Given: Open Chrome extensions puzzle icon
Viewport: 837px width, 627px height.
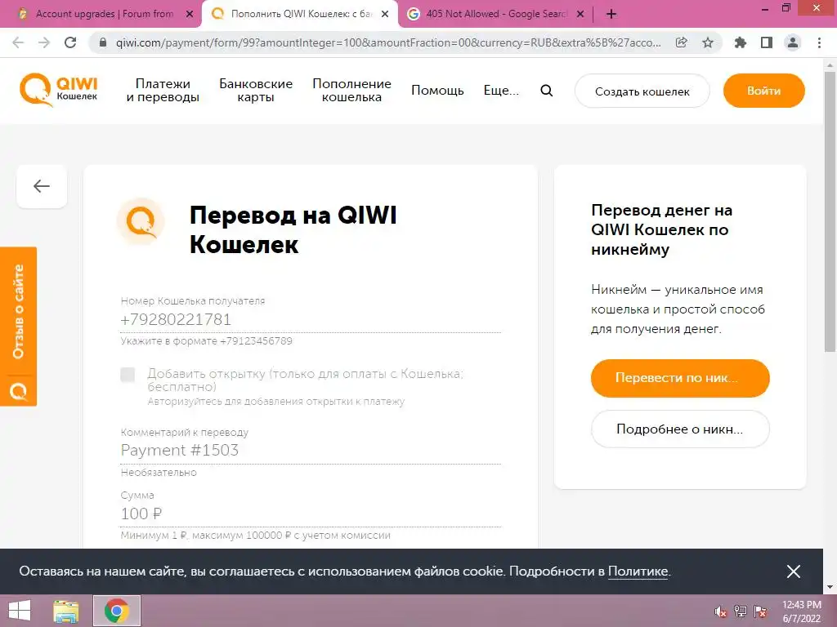Looking at the screenshot, I should (x=741, y=42).
